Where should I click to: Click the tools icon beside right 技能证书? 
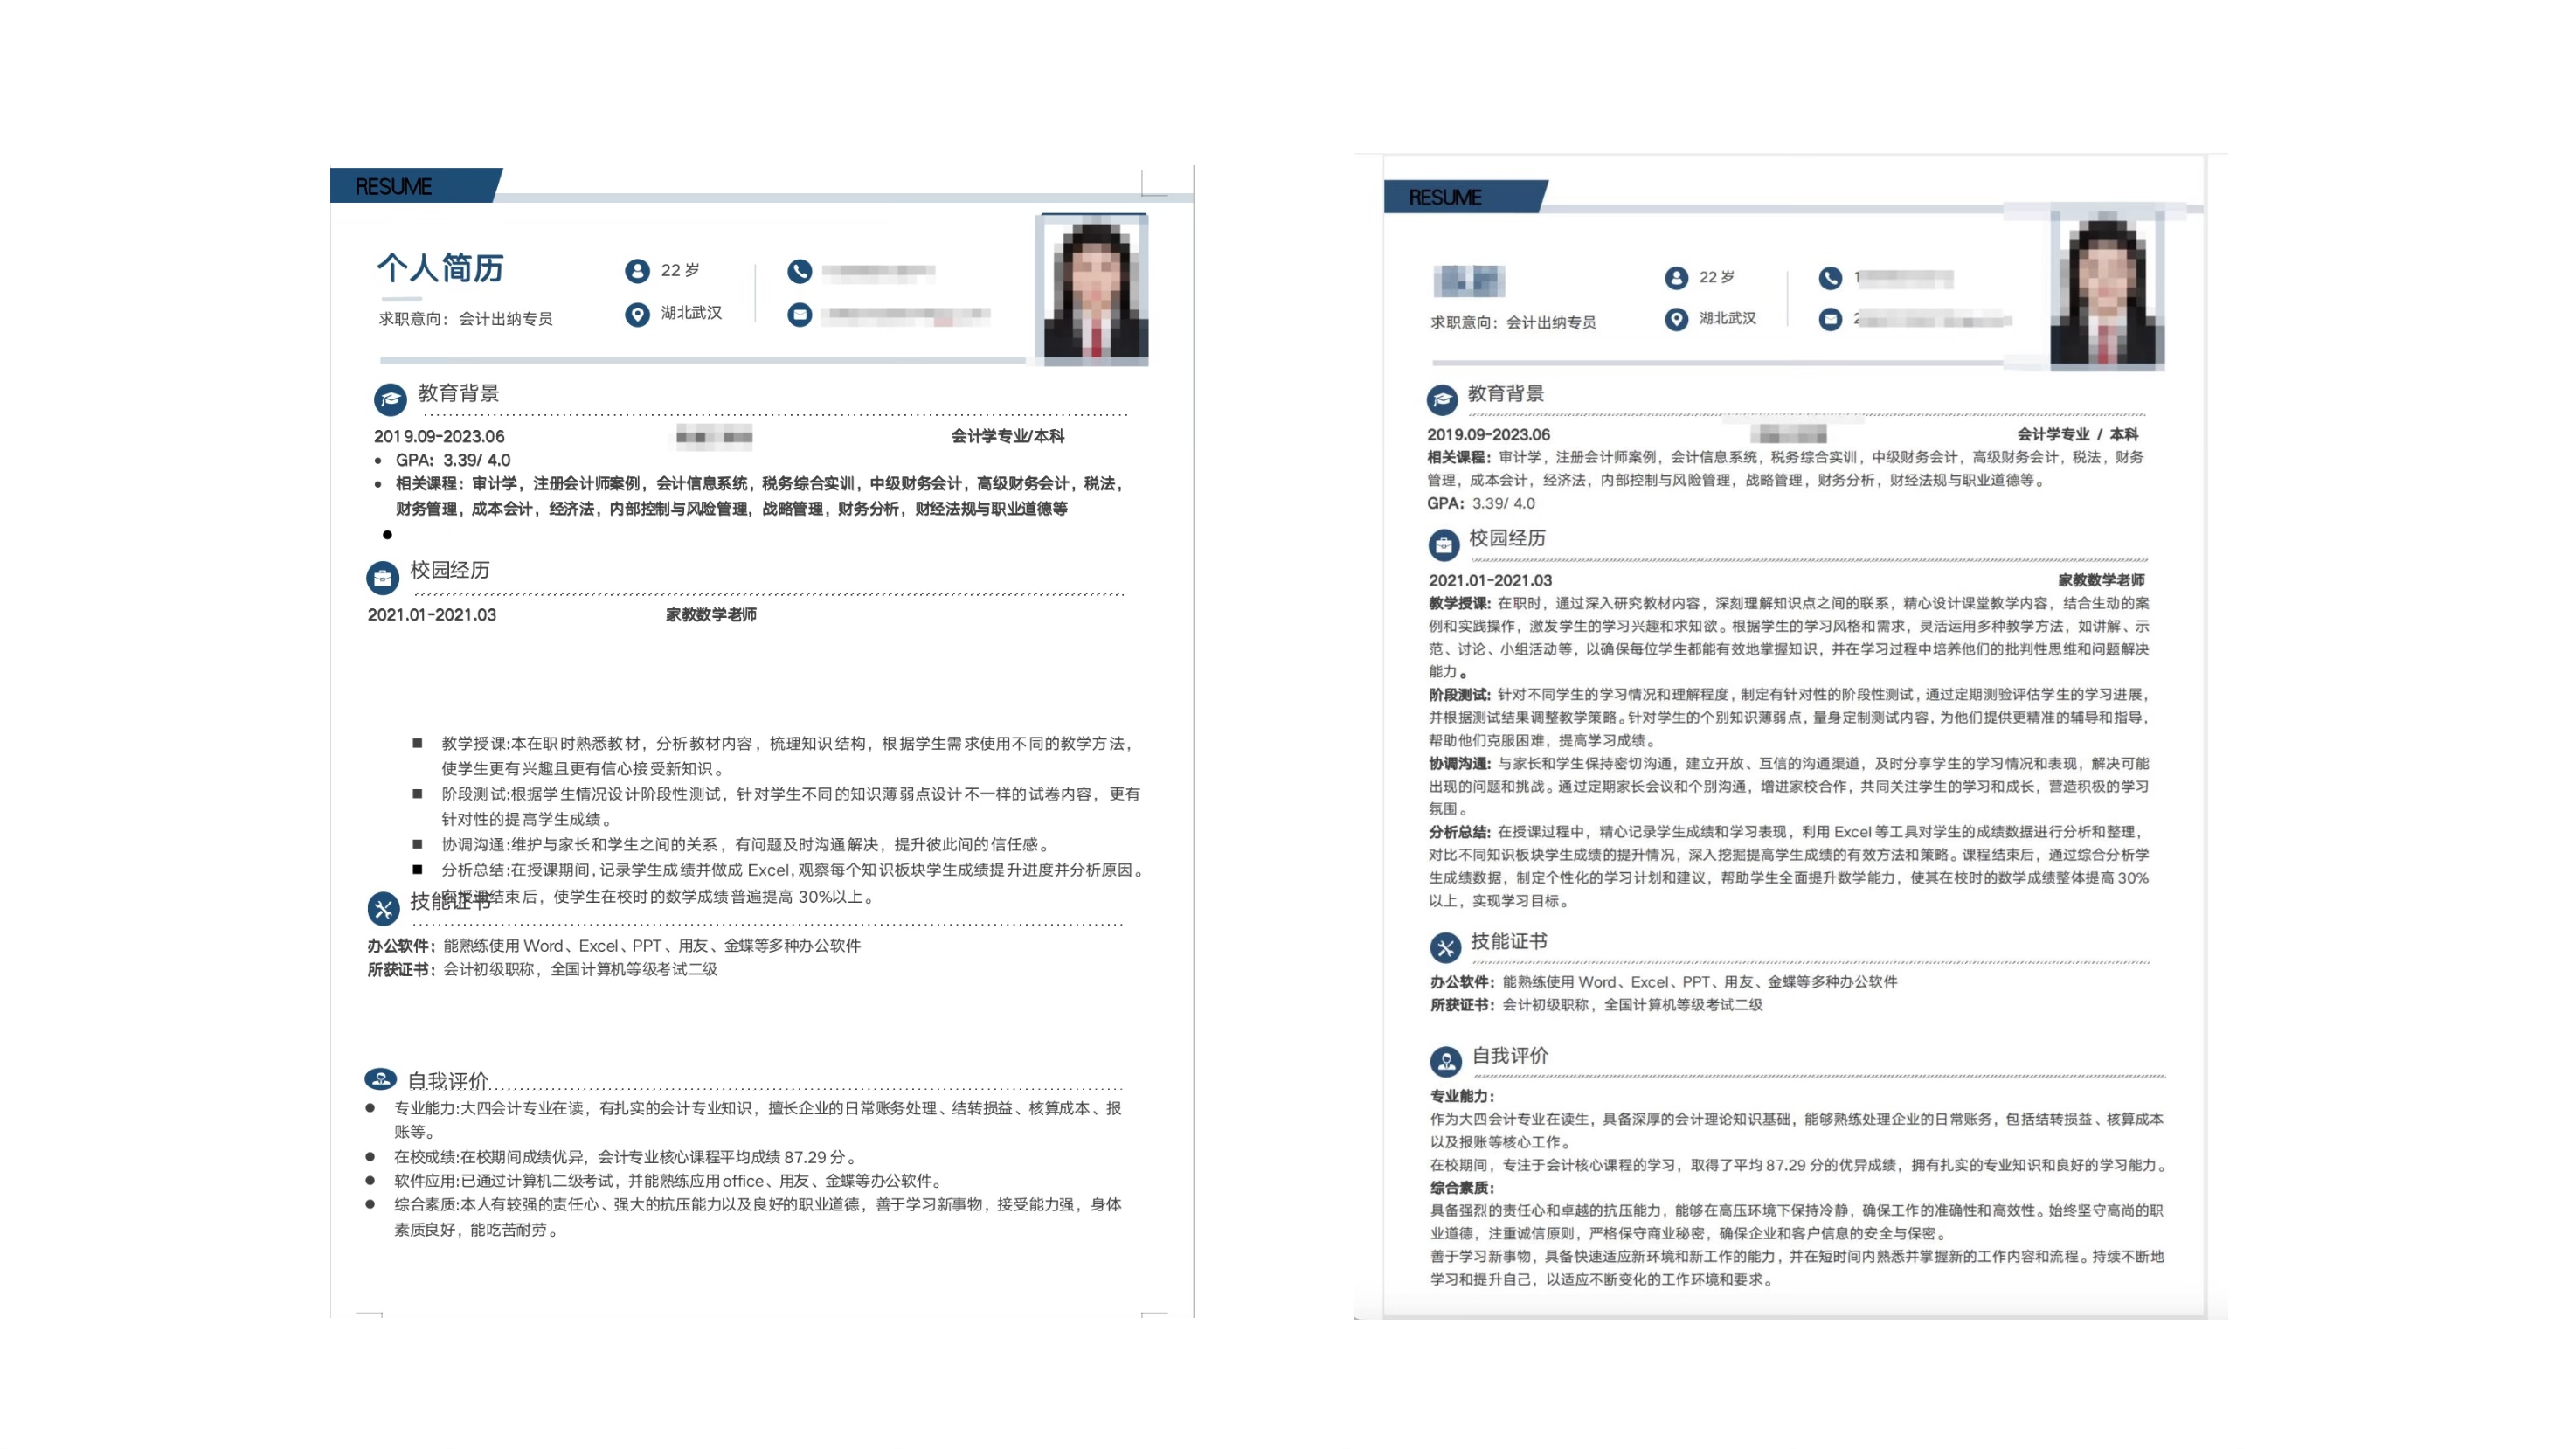1445,947
